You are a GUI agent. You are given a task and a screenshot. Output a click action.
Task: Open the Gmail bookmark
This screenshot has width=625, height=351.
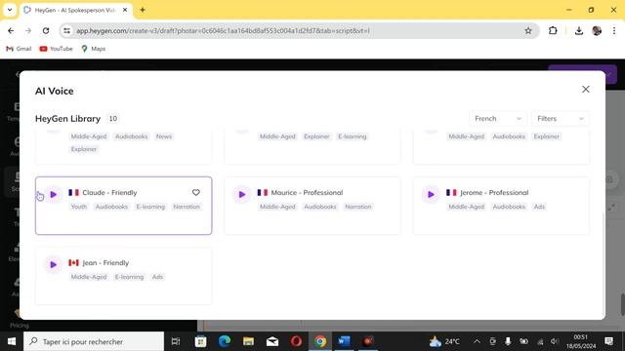19,49
